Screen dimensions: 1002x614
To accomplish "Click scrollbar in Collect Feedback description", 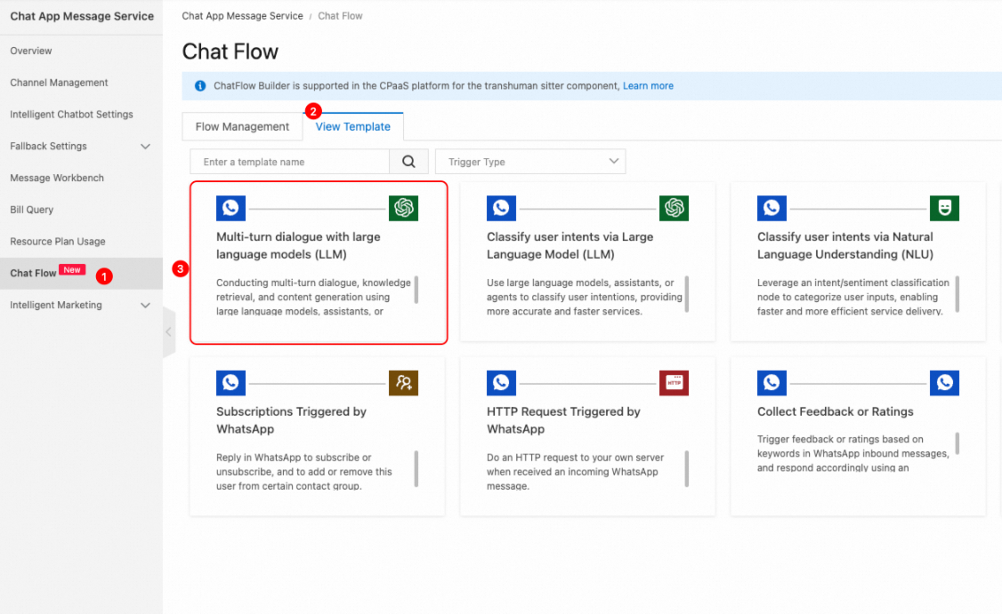I will click(x=958, y=443).
